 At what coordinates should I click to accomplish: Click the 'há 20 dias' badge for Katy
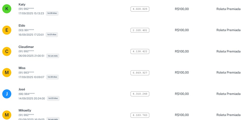tap(52, 13)
